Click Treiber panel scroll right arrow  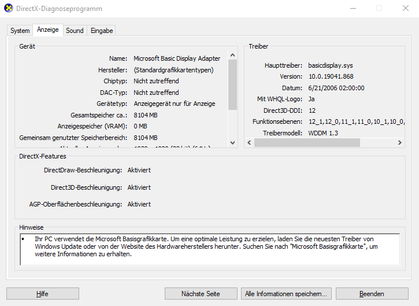(400, 142)
